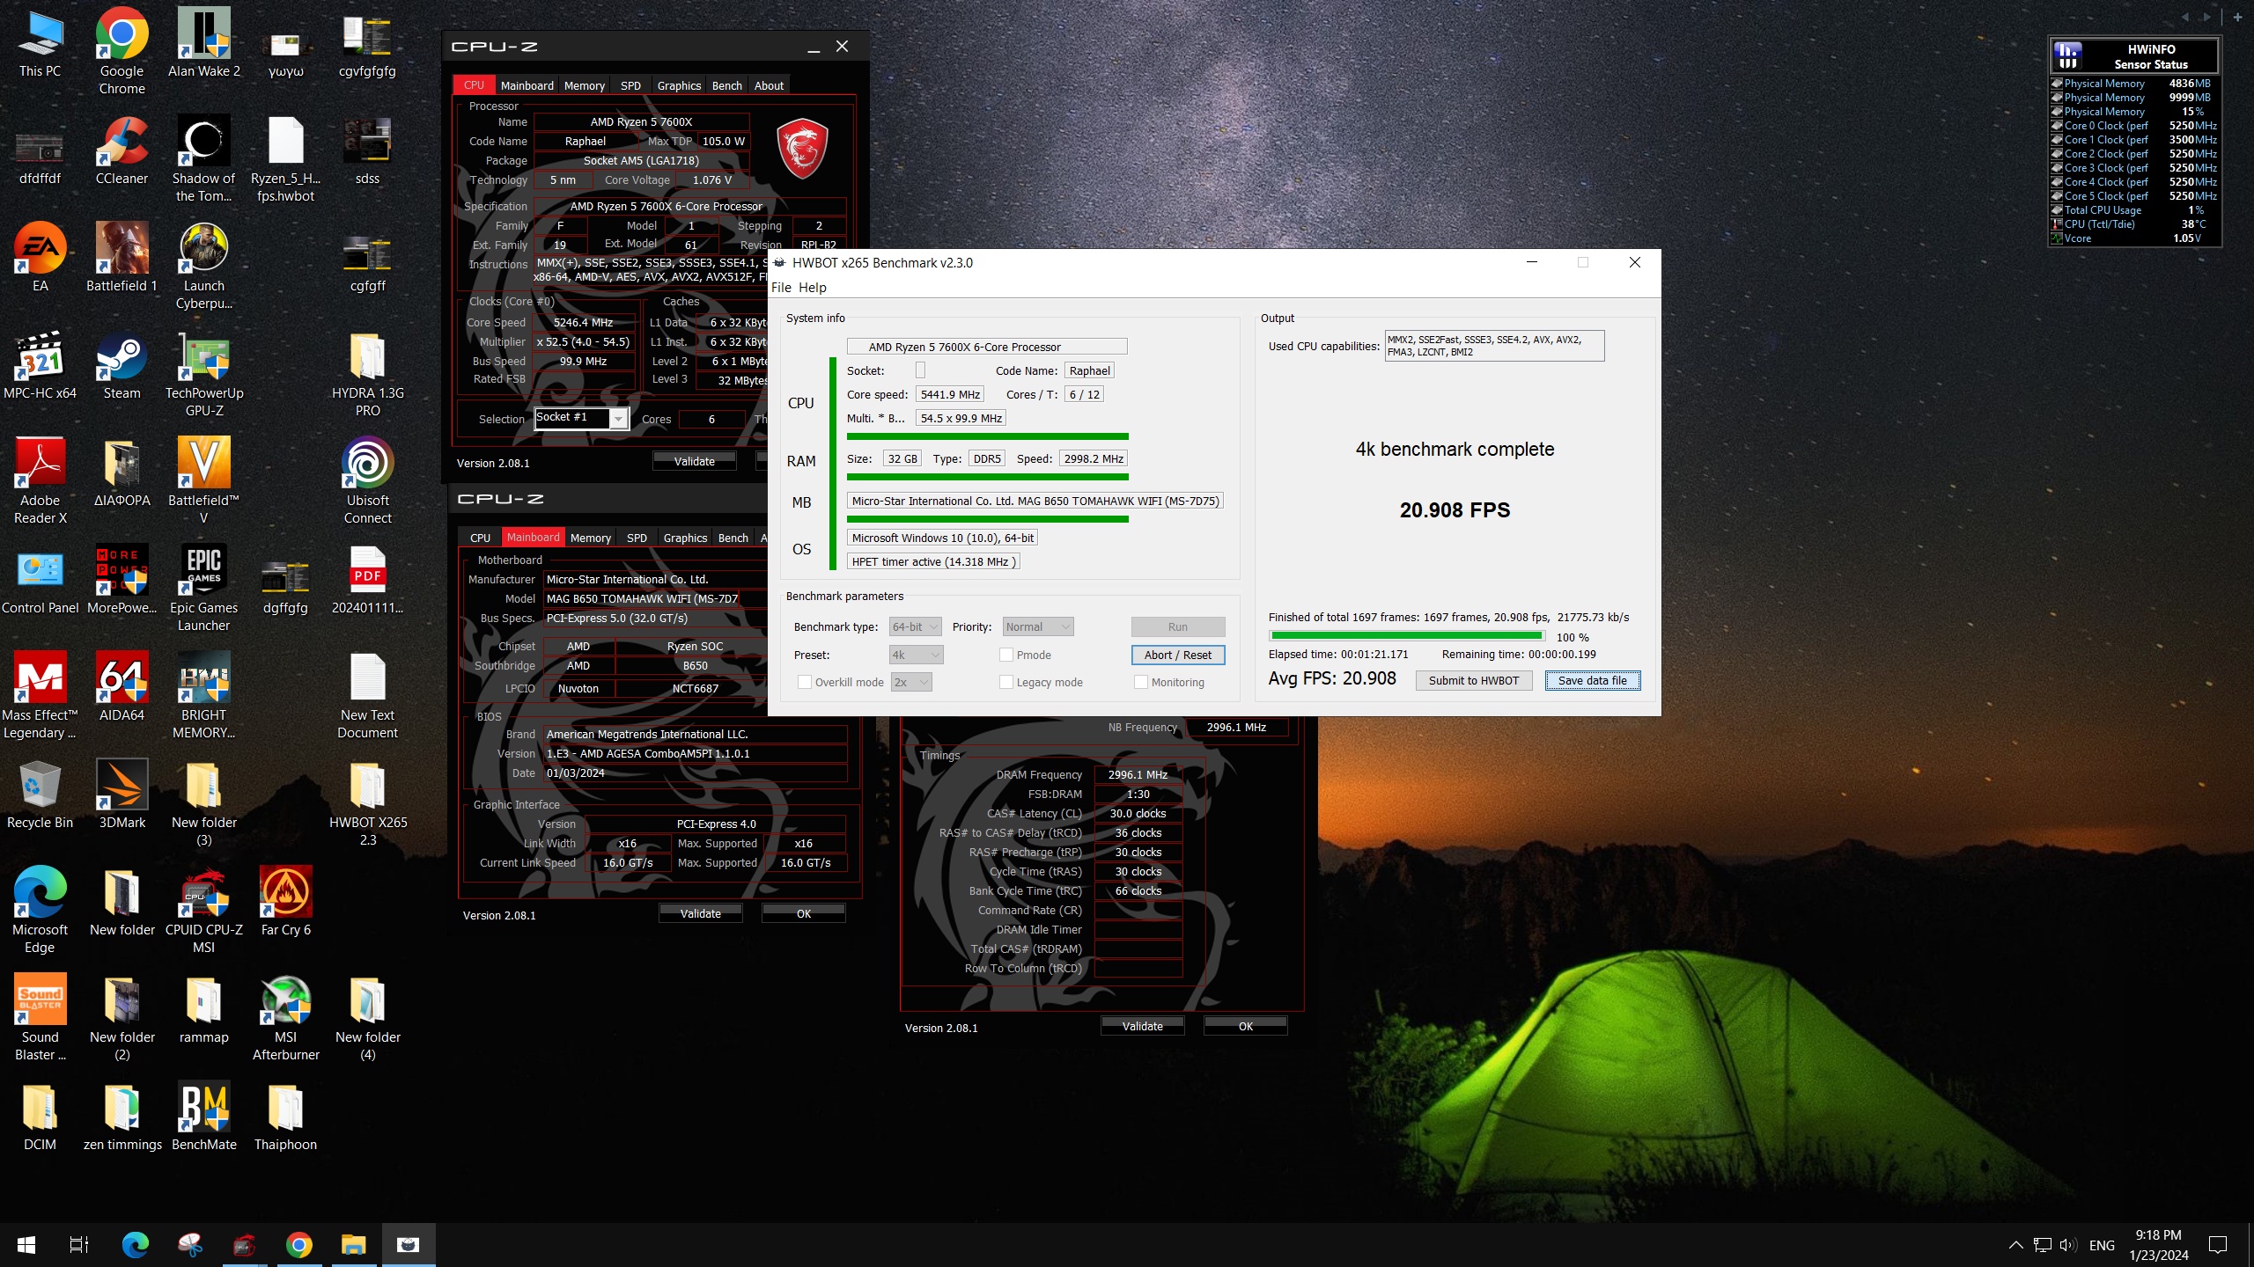
Task: Click the benchmark progress bar at 100%
Action: 1407,635
